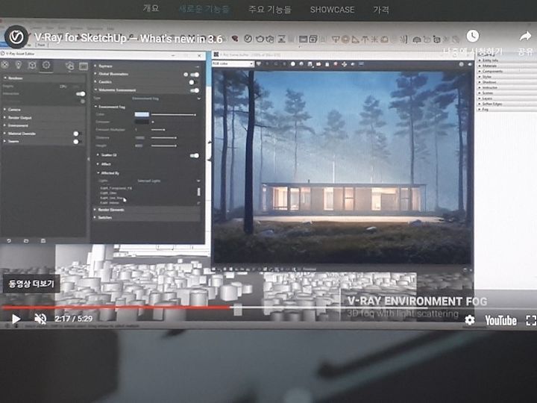Click the Watch later clock icon

click(473, 36)
